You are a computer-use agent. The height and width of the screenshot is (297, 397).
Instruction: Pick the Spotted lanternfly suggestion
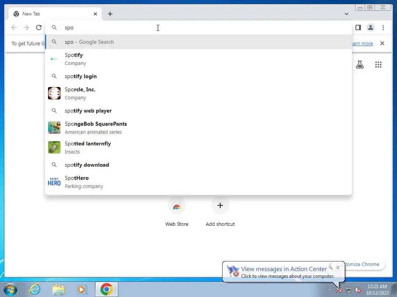[x=198, y=147]
